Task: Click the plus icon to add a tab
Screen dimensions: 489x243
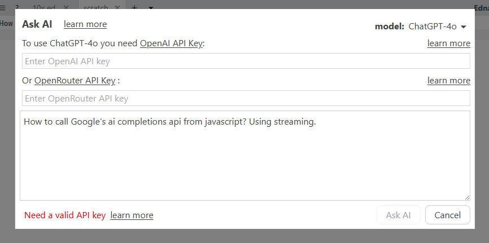Action: (x=134, y=7)
